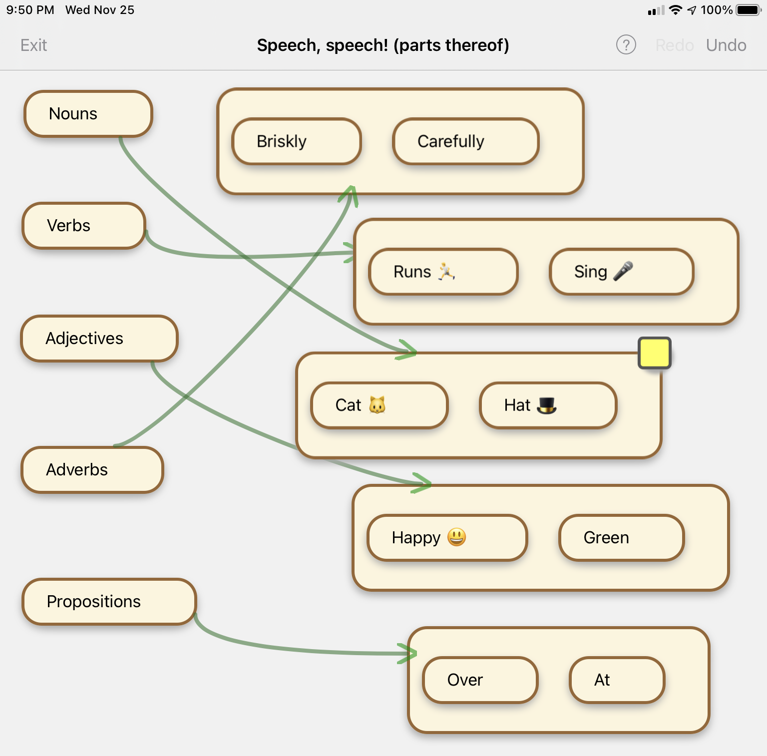Select the Green word node
This screenshot has width=767, height=756.
tap(621, 538)
